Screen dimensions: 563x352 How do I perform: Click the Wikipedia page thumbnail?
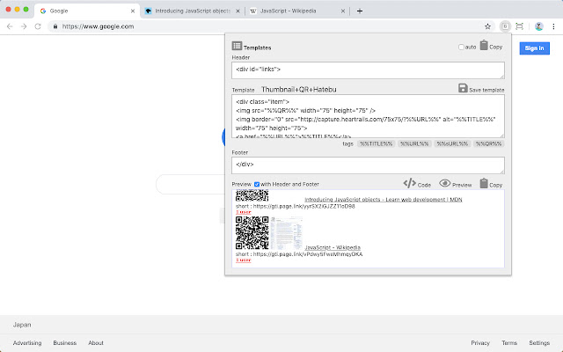coord(286,232)
